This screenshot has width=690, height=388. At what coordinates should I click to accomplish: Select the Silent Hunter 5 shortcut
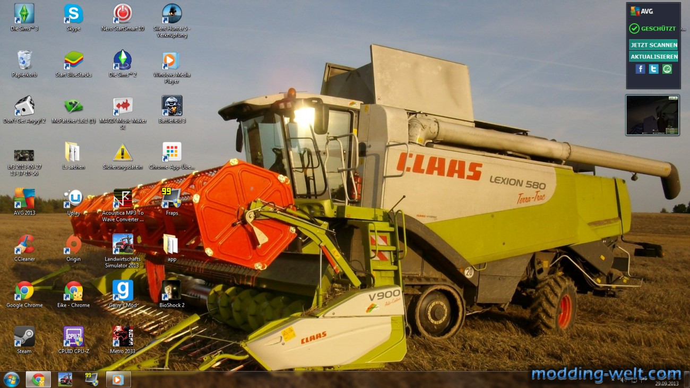(x=171, y=20)
